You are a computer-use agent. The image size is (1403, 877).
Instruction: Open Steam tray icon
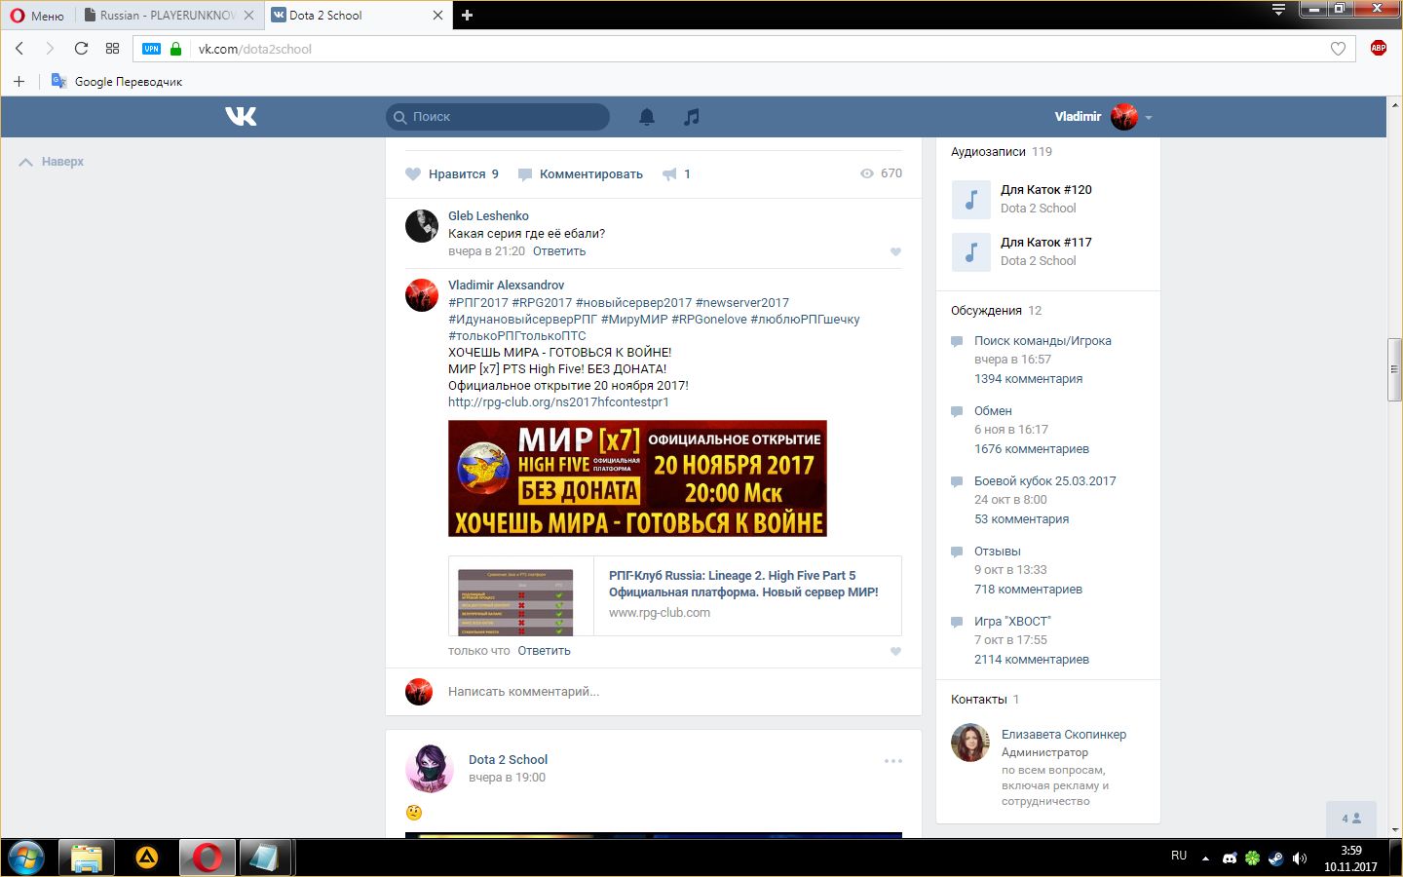(x=1275, y=858)
